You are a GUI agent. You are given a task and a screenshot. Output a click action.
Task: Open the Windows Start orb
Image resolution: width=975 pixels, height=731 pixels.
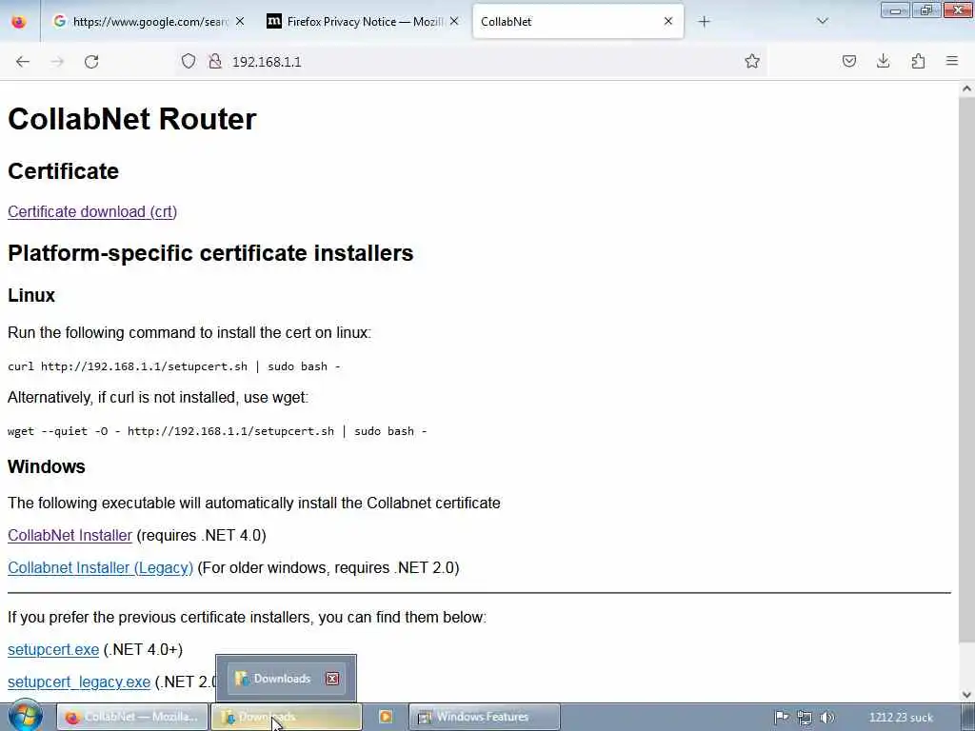tap(26, 716)
